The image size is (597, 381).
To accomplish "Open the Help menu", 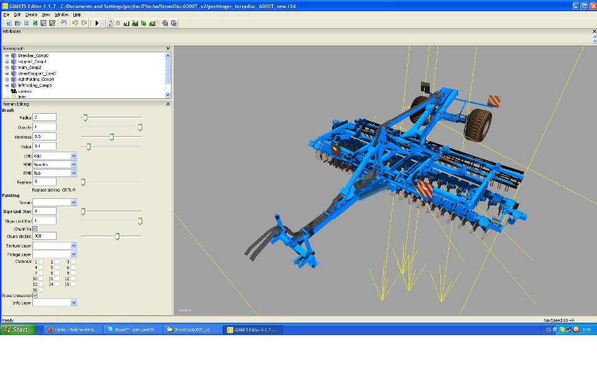I will [x=77, y=14].
